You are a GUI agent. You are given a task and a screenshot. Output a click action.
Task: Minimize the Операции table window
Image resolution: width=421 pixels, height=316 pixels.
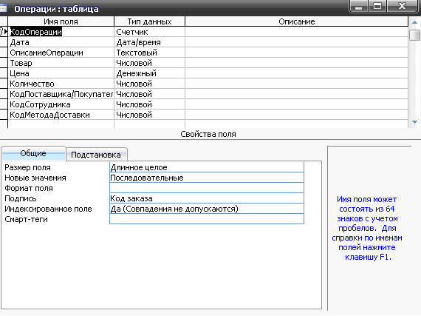pyautogui.click(x=358, y=7)
